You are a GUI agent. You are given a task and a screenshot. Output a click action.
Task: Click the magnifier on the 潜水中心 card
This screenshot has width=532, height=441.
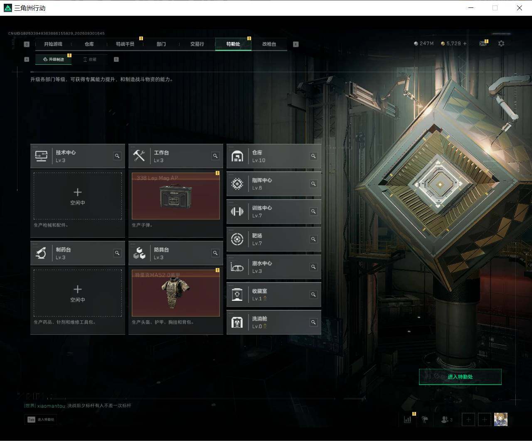313,267
